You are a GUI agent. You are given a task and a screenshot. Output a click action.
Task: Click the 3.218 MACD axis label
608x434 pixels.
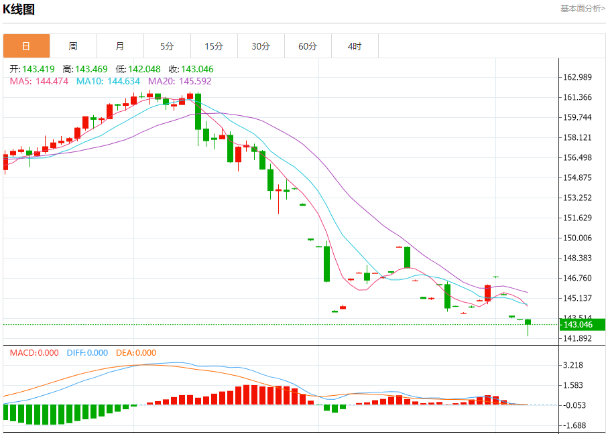tap(574, 366)
